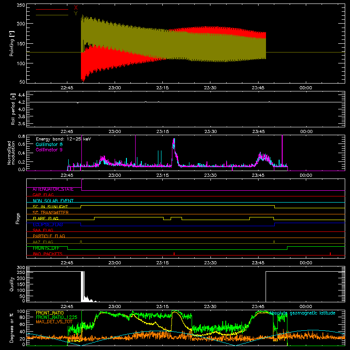
Task: Click the FRONT_RATIO_1225 legend text
Action: 56,317
